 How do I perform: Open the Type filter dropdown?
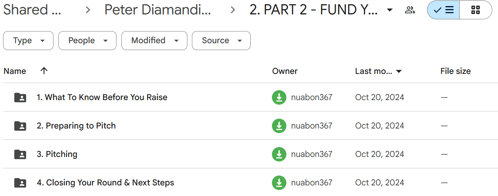click(x=28, y=41)
